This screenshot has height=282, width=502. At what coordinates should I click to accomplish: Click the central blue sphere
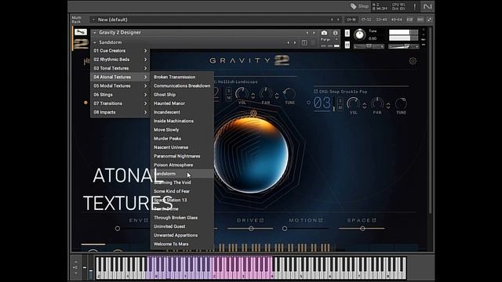pos(251,155)
